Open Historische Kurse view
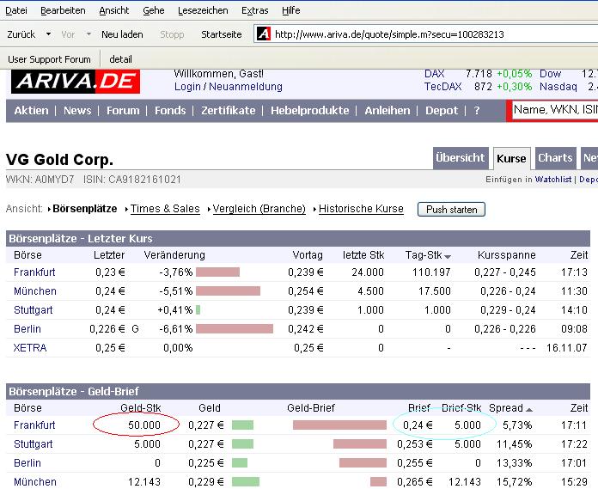 [361, 209]
